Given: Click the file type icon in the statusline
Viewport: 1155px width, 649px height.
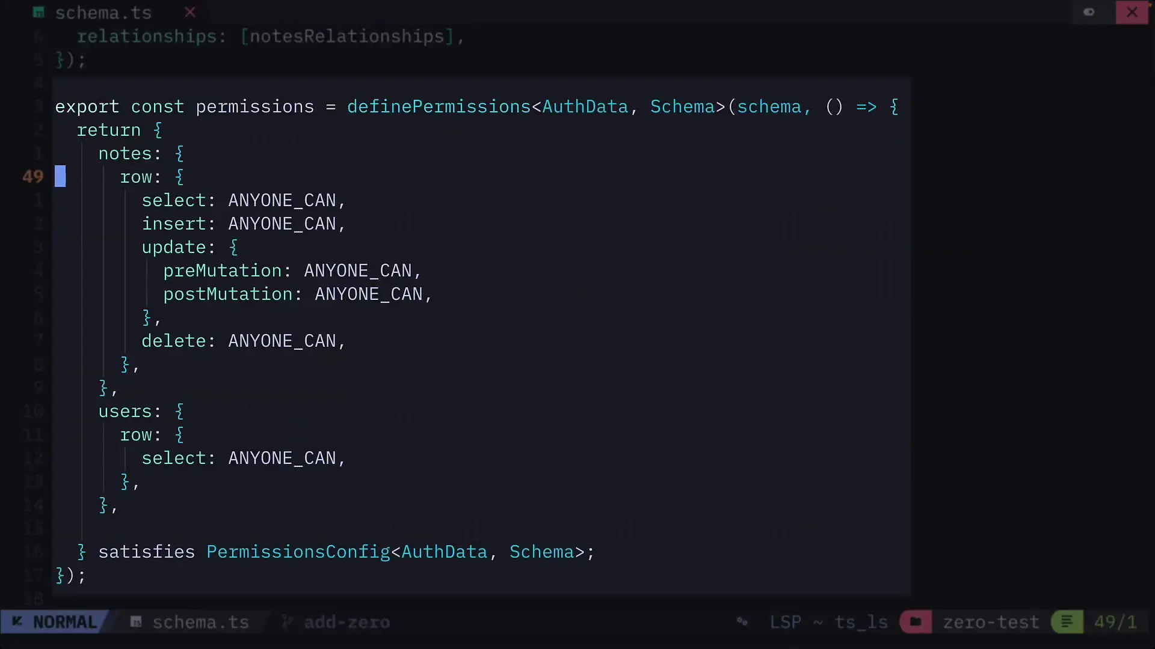Looking at the screenshot, I should (137, 622).
